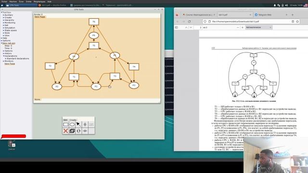
Task: Switch to the Create palette tab
Action: pos(73,120)
